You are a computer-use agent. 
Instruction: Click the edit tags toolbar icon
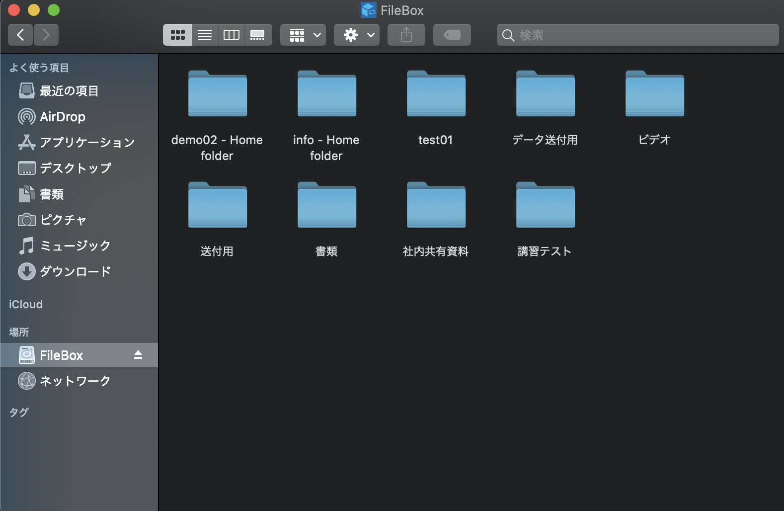pos(452,35)
